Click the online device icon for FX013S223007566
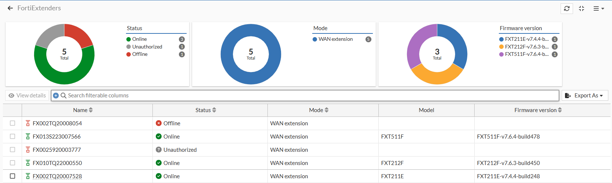 point(28,137)
